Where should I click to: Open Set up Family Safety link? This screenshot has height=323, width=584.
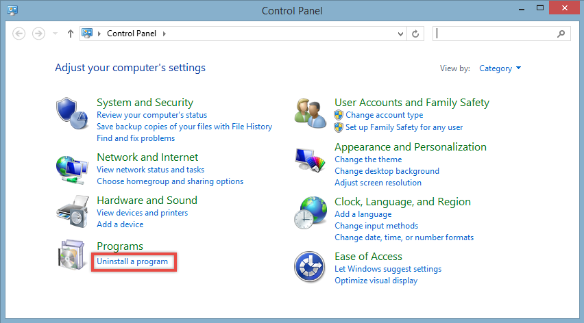pyautogui.click(x=404, y=127)
